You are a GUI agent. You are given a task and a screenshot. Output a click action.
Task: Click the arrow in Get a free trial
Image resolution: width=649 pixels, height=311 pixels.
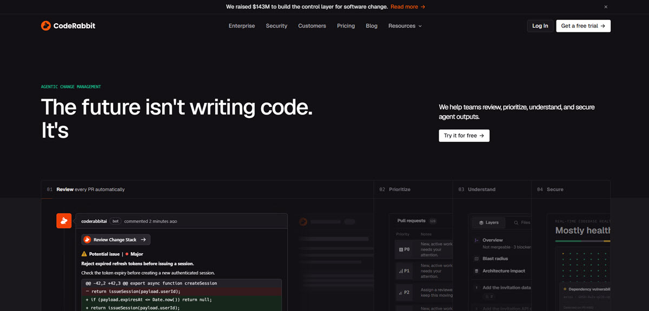602,26
